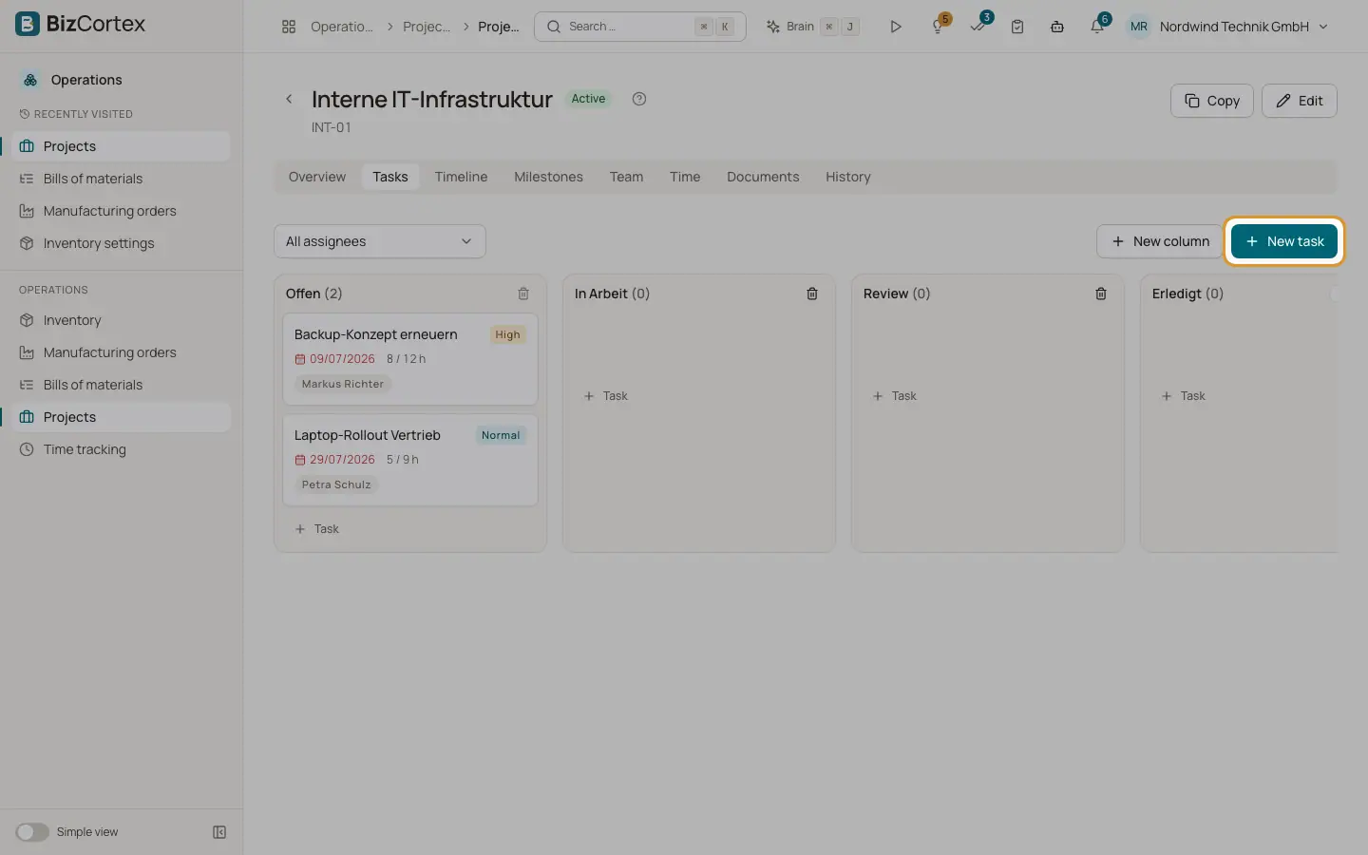
Task: Switch to the Timeline tab
Action: pyautogui.click(x=461, y=177)
